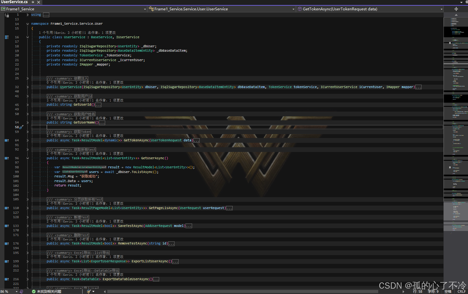Click the collapsed summary comment for 依赖注入
Viewport: 468px width, 294px height.
click(x=67, y=78)
